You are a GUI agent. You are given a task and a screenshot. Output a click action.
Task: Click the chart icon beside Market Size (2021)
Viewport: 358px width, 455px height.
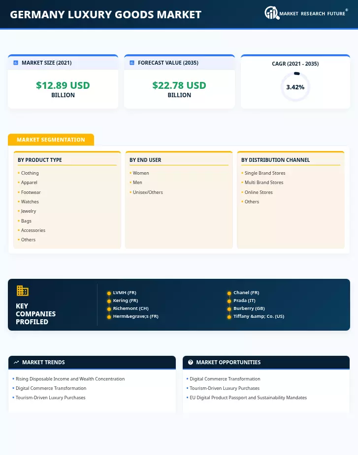[x=16, y=63]
